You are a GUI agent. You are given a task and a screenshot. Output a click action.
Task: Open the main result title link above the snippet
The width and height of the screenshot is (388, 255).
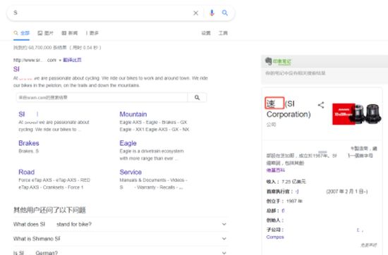coord(16,69)
